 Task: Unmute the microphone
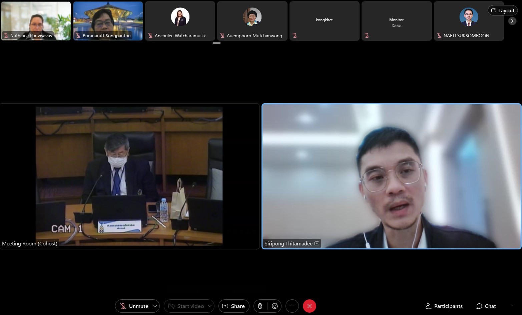pyautogui.click(x=134, y=306)
